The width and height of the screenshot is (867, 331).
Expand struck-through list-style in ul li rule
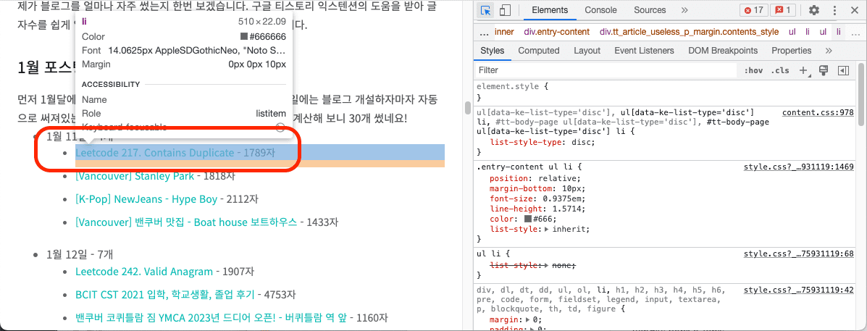coord(547,266)
